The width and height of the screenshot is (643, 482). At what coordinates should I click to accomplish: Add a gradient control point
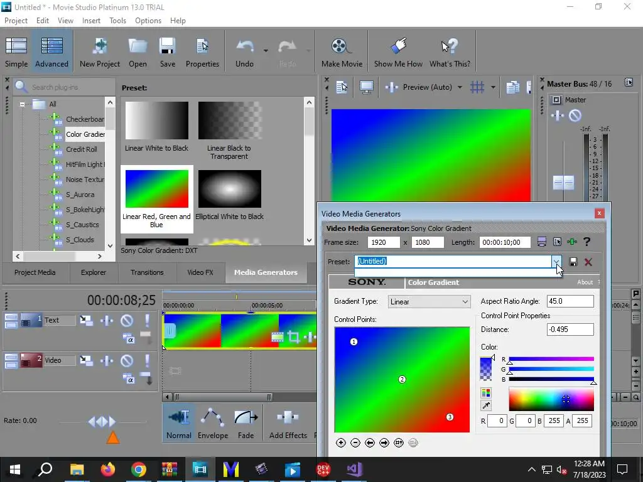pos(341,442)
